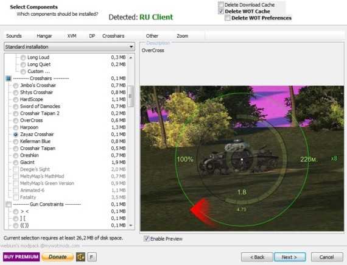Select the Custom ... radio option
This screenshot has height=265, width=347.
pos(23,71)
